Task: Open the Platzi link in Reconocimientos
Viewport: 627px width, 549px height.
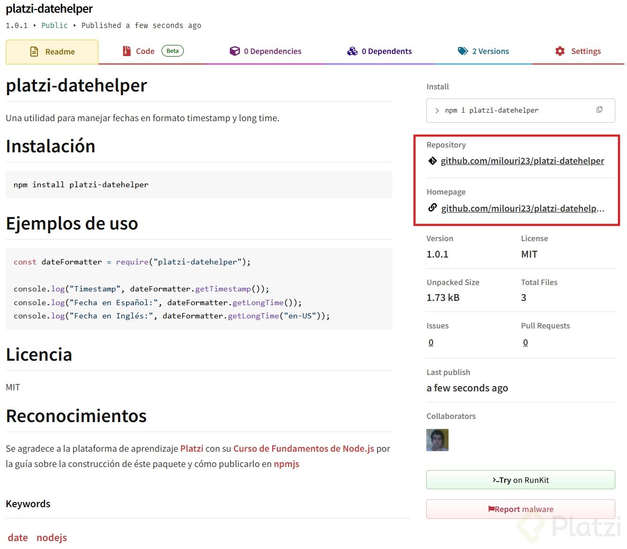Action: [192, 449]
